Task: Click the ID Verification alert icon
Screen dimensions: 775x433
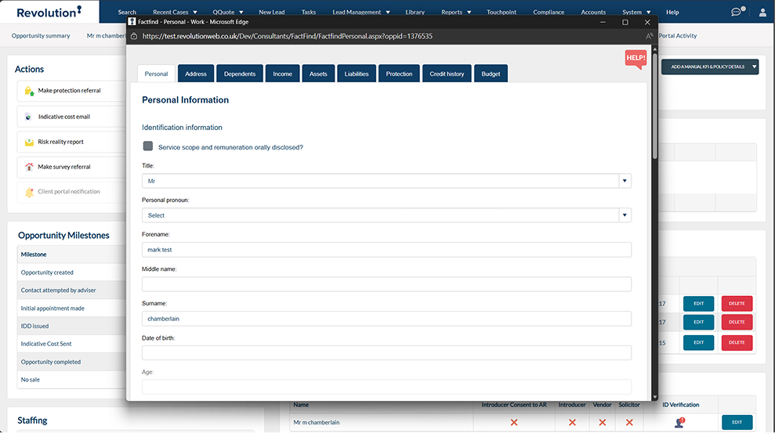Action: tap(679, 422)
